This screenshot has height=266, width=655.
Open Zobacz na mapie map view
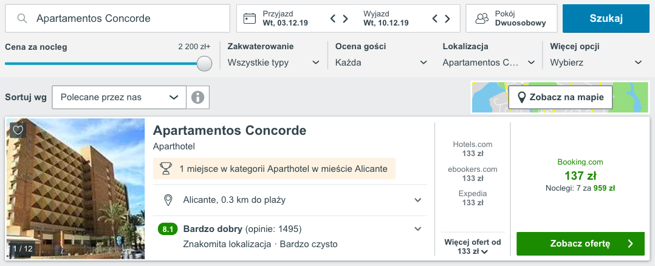[x=560, y=97]
